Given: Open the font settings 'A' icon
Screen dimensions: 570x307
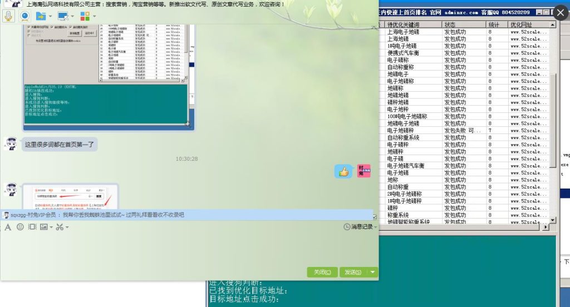Looking at the screenshot, I should point(8,227).
